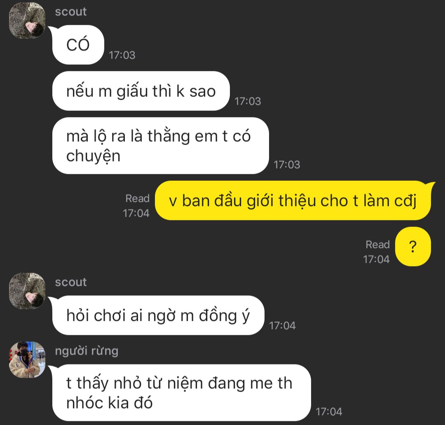
Task: Select the 'hỏi chơi ai ngờ m đồng ý' bubble
Action: click(x=158, y=315)
